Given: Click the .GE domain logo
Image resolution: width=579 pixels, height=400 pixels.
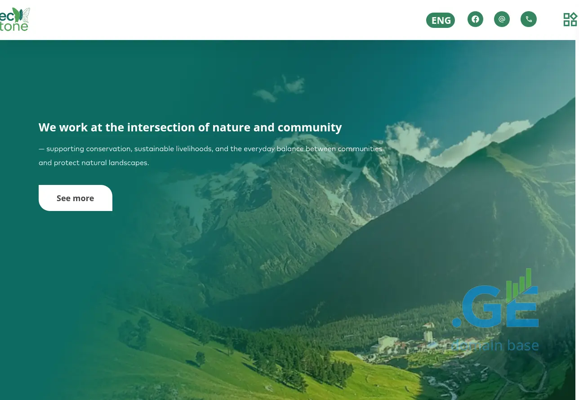Looking at the screenshot, I should click(x=495, y=310).
